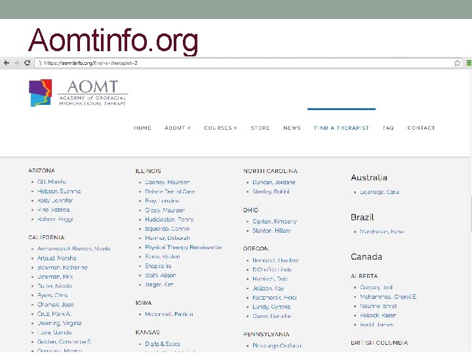
Task: Open Kaczmarek, Heidi link
Action: coord(275,298)
